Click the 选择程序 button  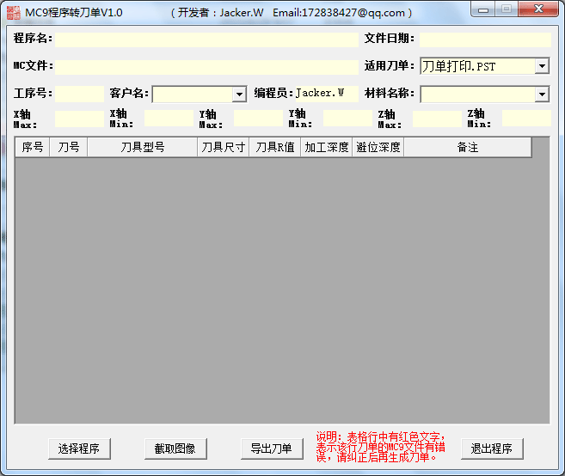pyautogui.click(x=79, y=449)
